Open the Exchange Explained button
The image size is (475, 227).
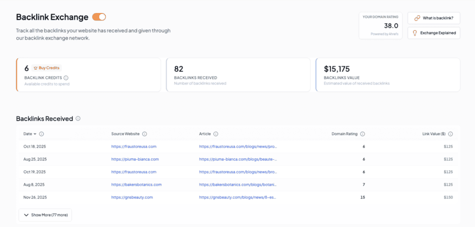[434, 33]
